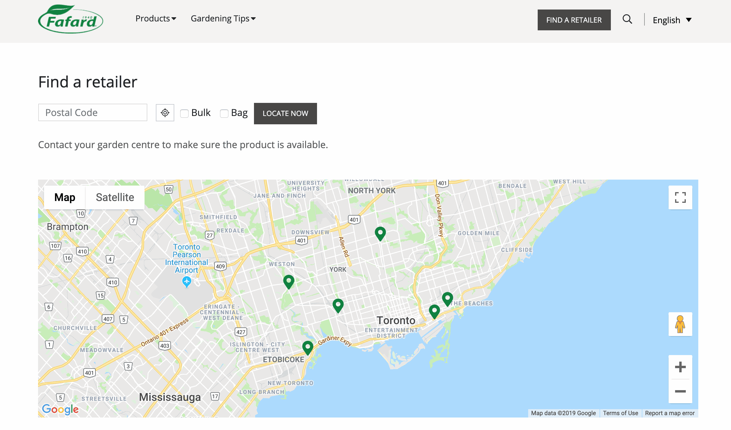Select retailer pin near The Beaches
The height and width of the screenshot is (430, 731).
pos(447,298)
